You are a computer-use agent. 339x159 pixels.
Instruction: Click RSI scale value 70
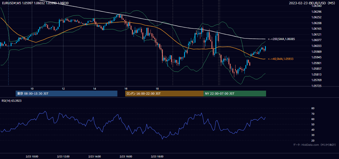[x=313, y=114]
